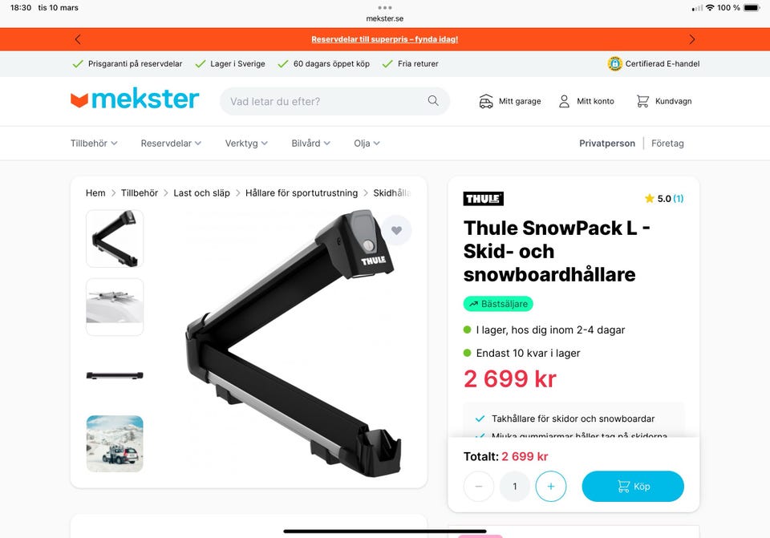770x538 pixels.
Task: Select the snowy car thumbnail image
Action: click(x=115, y=443)
